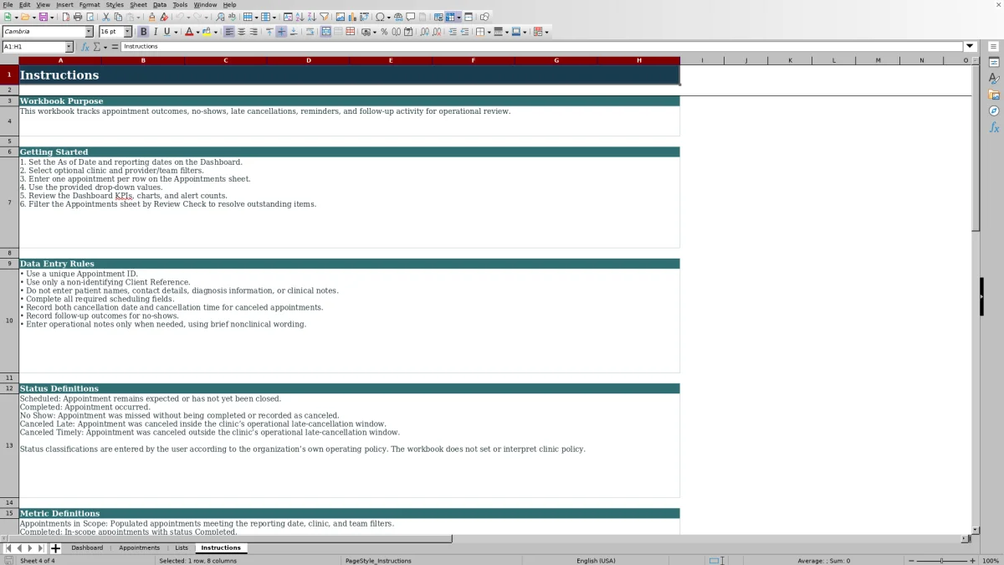Click Add Decimal Place icon
The width and height of the screenshot is (1004, 565).
(x=425, y=32)
